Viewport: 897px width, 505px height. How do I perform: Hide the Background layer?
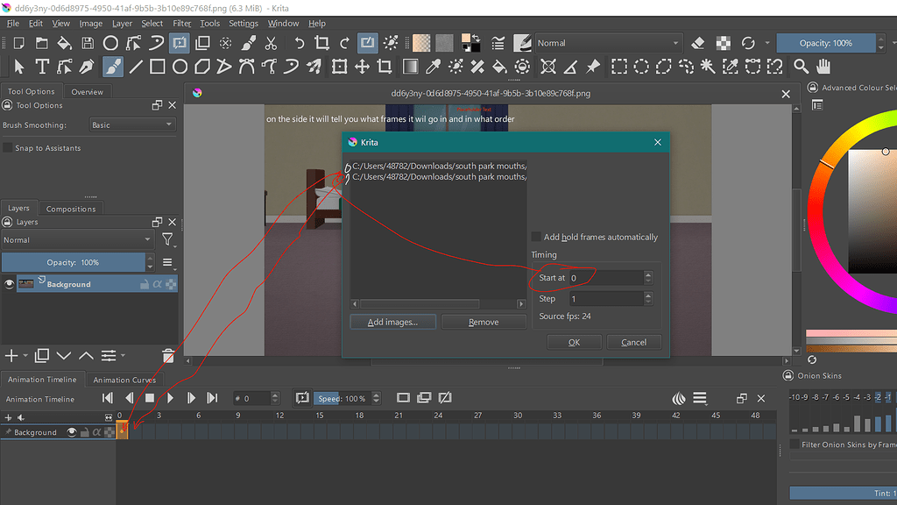tap(8, 283)
